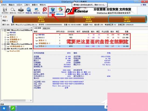
Task: Click the Quick Partition (快速分区) toolbar icon
Action: click(29, 10)
